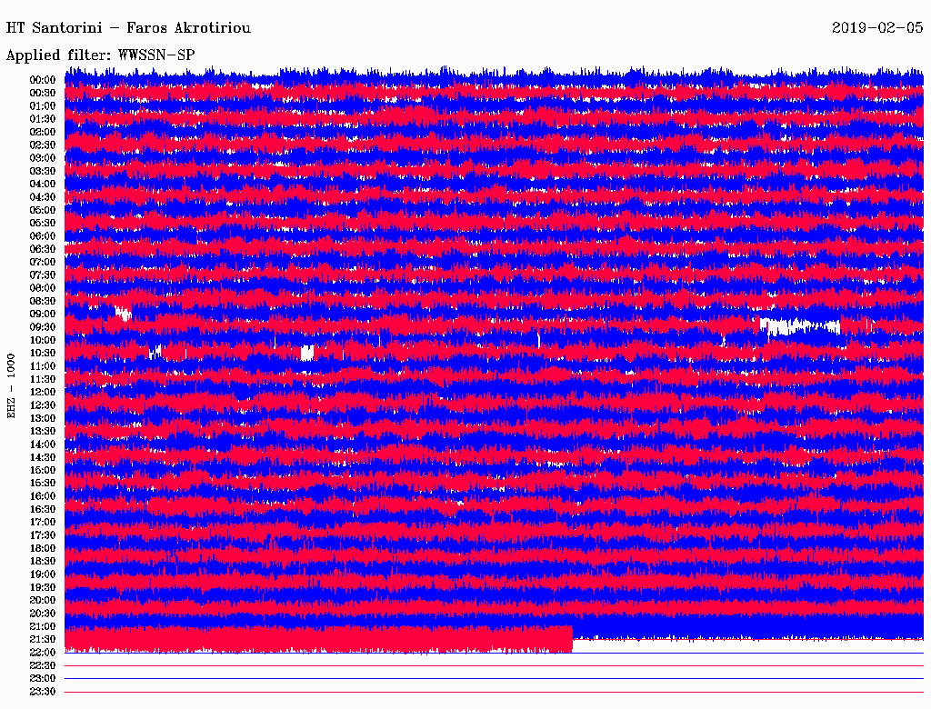Select the 06:00 time label

(x=43, y=235)
